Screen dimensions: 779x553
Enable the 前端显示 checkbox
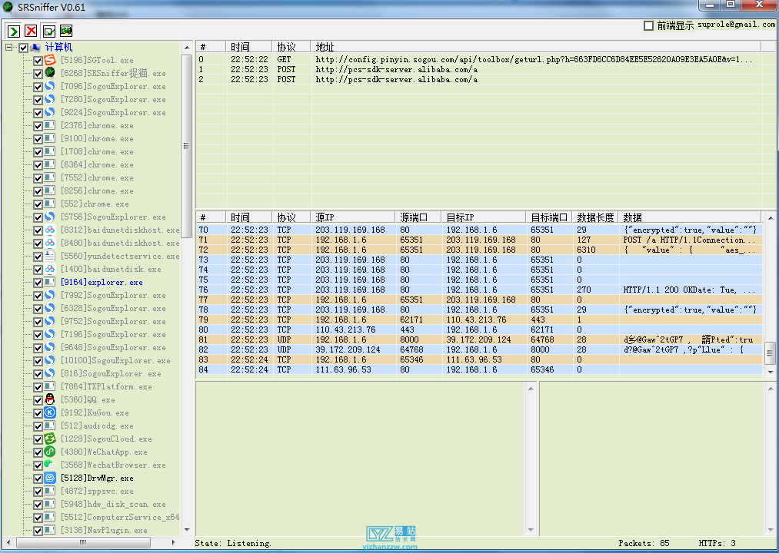coord(648,25)
